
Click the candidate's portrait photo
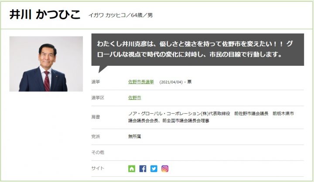coord(46,64)
